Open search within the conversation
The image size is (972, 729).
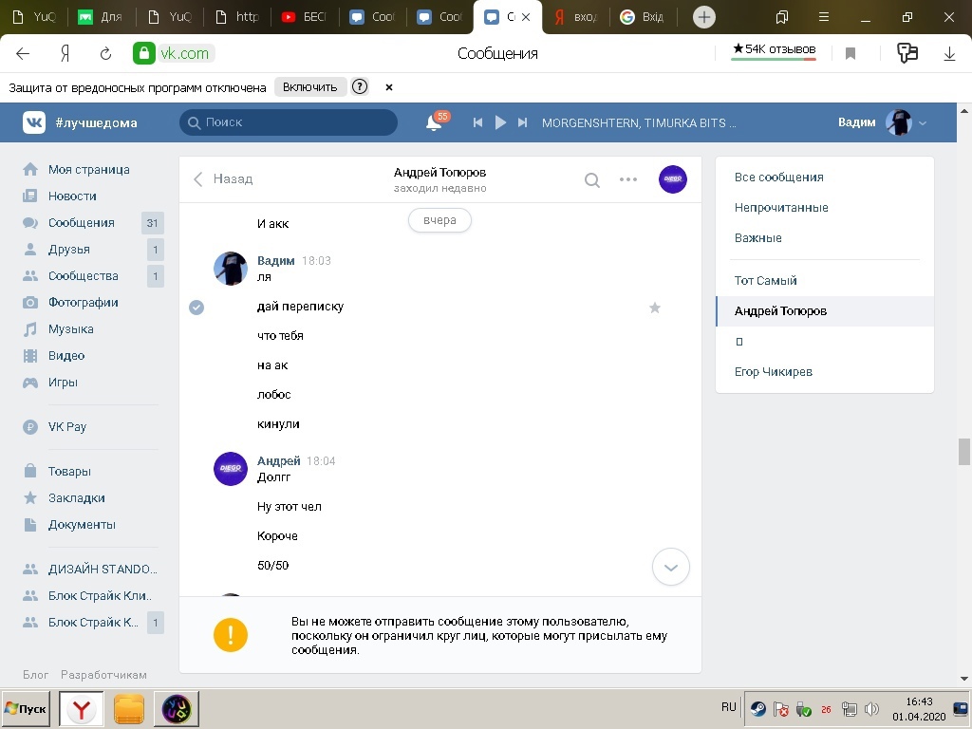coord(592,179)
